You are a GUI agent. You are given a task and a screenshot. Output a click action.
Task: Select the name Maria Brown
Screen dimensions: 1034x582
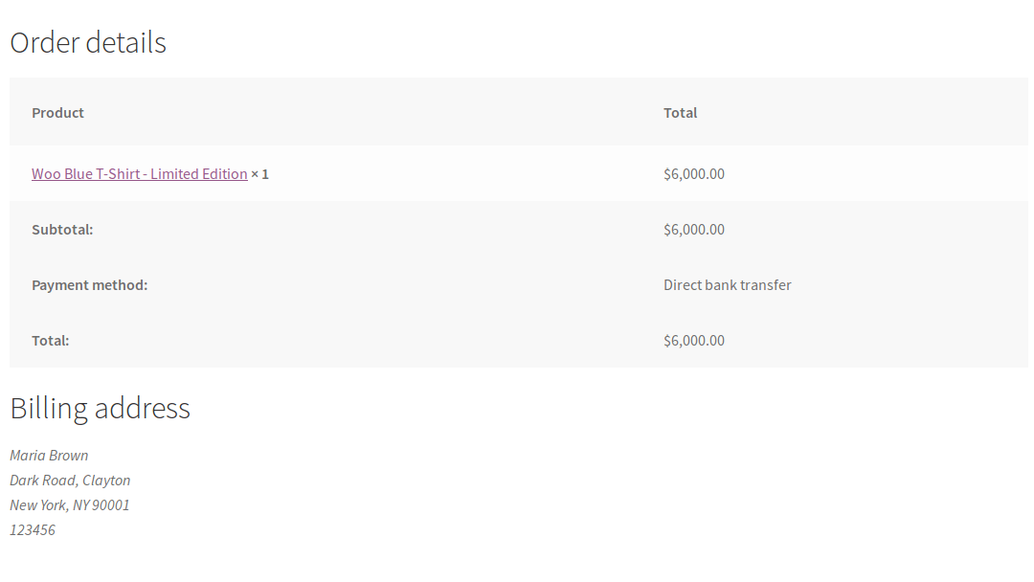49,455
